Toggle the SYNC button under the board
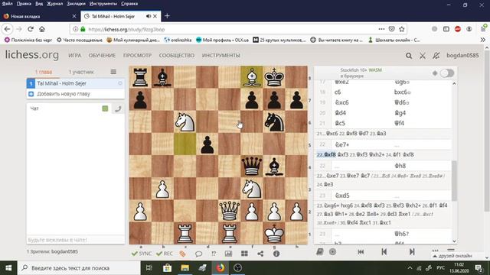Image resolution: width=490 pixels, height=275 pixels. pos(142,254)
